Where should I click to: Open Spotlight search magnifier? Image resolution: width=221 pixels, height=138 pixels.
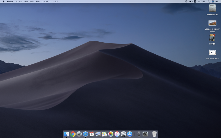[x=209, y=1]
